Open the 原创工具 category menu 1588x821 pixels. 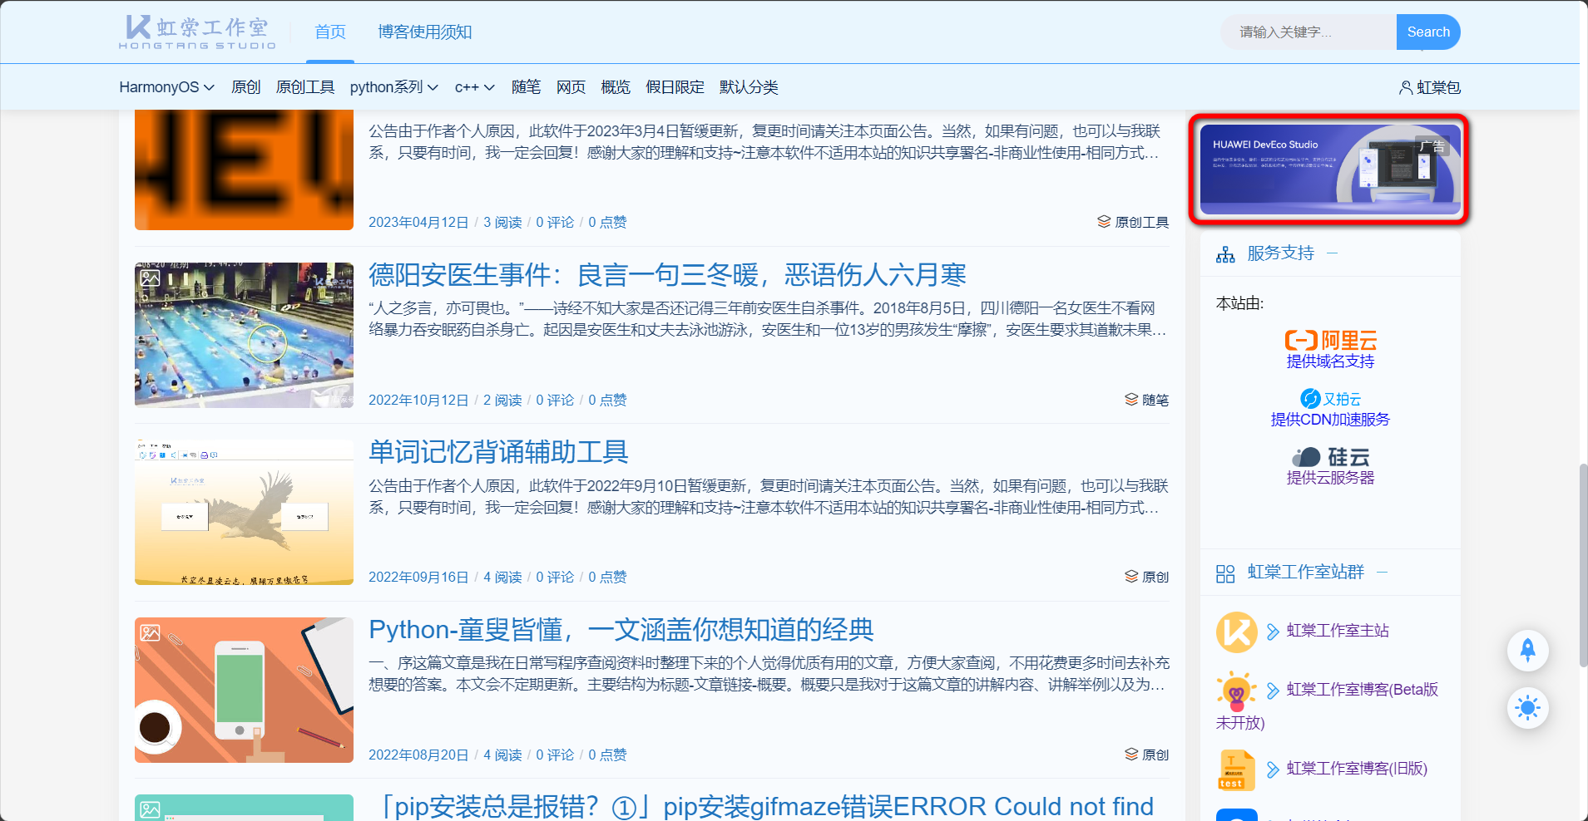[305, 87]
